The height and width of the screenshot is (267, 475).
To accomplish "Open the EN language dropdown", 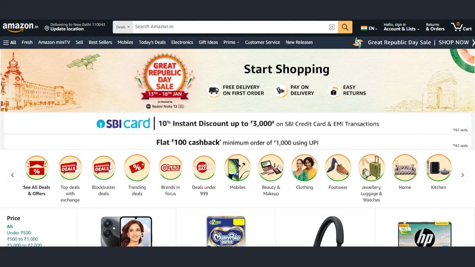I will pyautogui.click(x=369, y=28).
